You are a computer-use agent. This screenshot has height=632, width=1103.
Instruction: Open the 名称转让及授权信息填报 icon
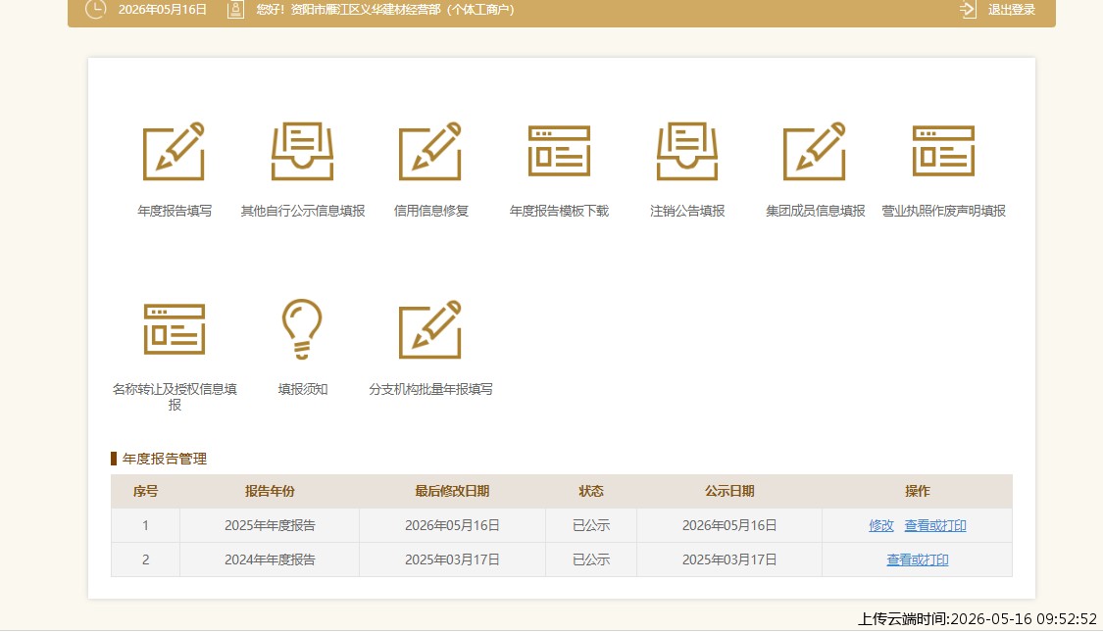click(x=175, y=329)
